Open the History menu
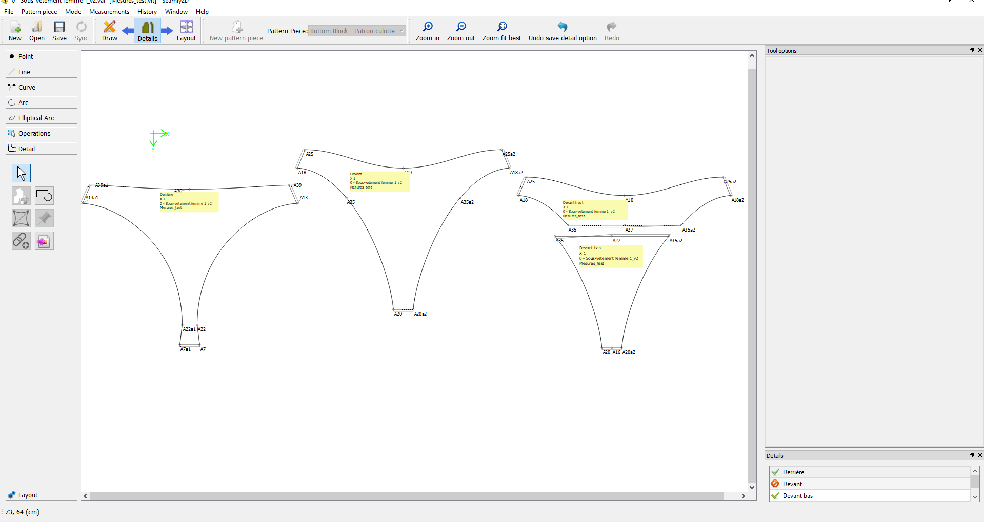The width and height of the screenshot is (984, 522). pyautogui.click(x=147, y=12)
